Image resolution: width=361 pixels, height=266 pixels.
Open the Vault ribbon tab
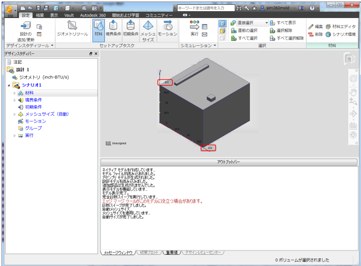tap(69, 15)
